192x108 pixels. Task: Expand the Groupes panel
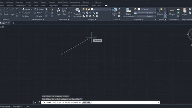pyautogui.click(x=162, y=19)
